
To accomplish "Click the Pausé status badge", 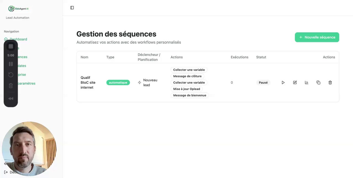I will point(263,83).
